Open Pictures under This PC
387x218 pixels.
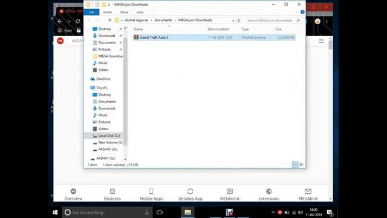[x=105, y=122]
